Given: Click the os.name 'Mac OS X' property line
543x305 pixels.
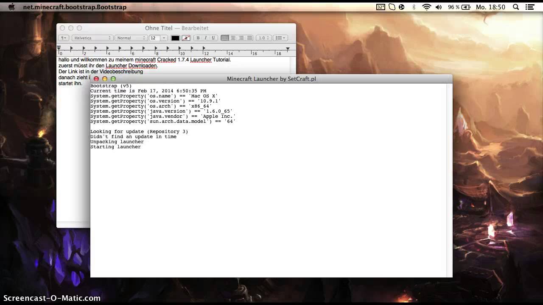Looking at the screenshot, I should [x=154, y=96].
